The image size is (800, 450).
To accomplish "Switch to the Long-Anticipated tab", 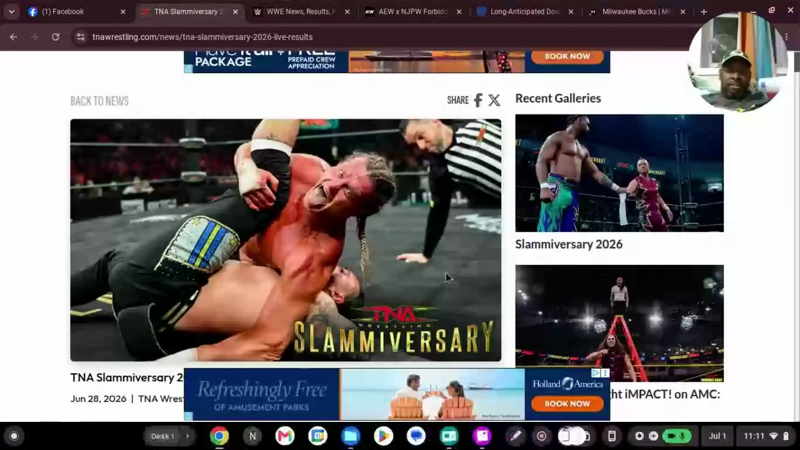I will 524,11.
